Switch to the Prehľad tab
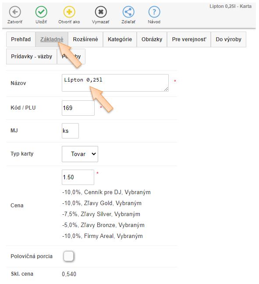Screen dimensions: 259x284 pos(21,39)
